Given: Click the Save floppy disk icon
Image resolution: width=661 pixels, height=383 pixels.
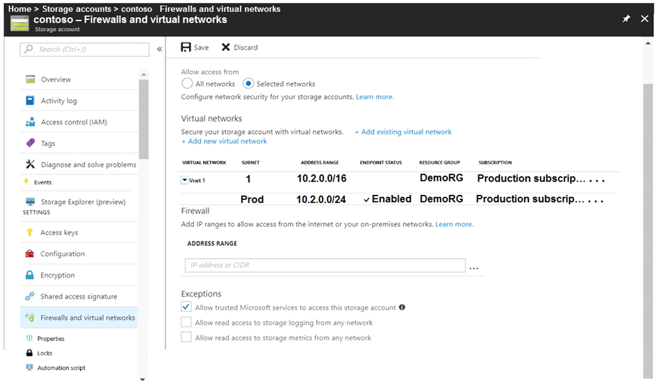Looking at the screenshot, I should click(x=186, y=47).
